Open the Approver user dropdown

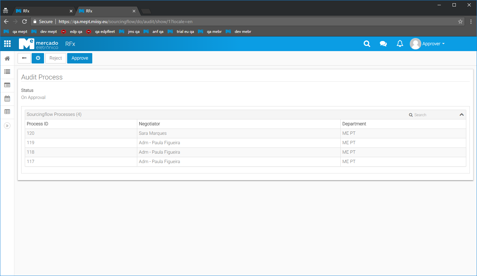[427, 44]
